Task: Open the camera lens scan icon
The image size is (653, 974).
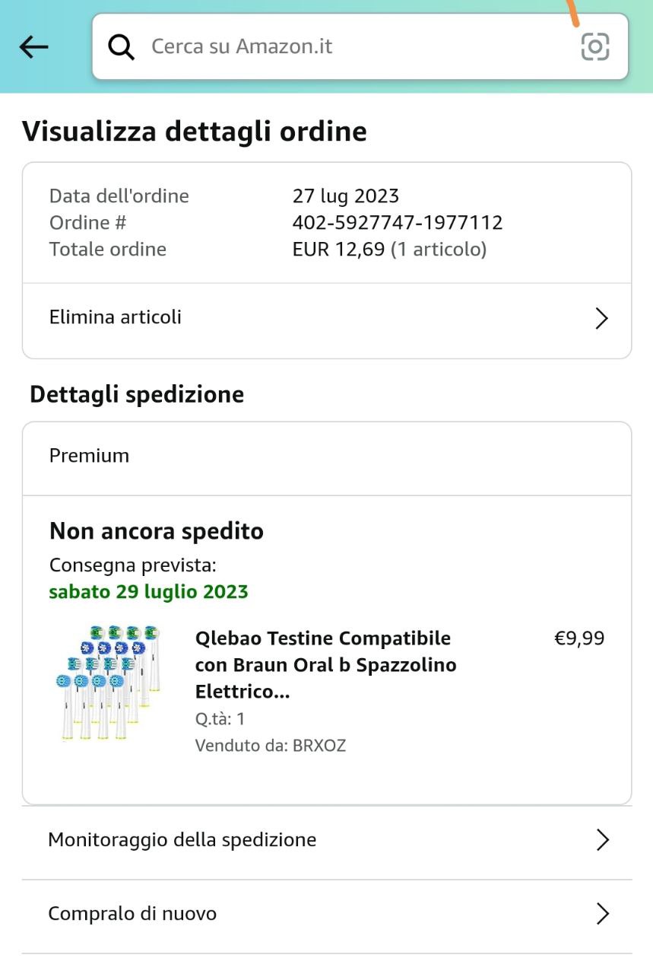Action: 595,46
